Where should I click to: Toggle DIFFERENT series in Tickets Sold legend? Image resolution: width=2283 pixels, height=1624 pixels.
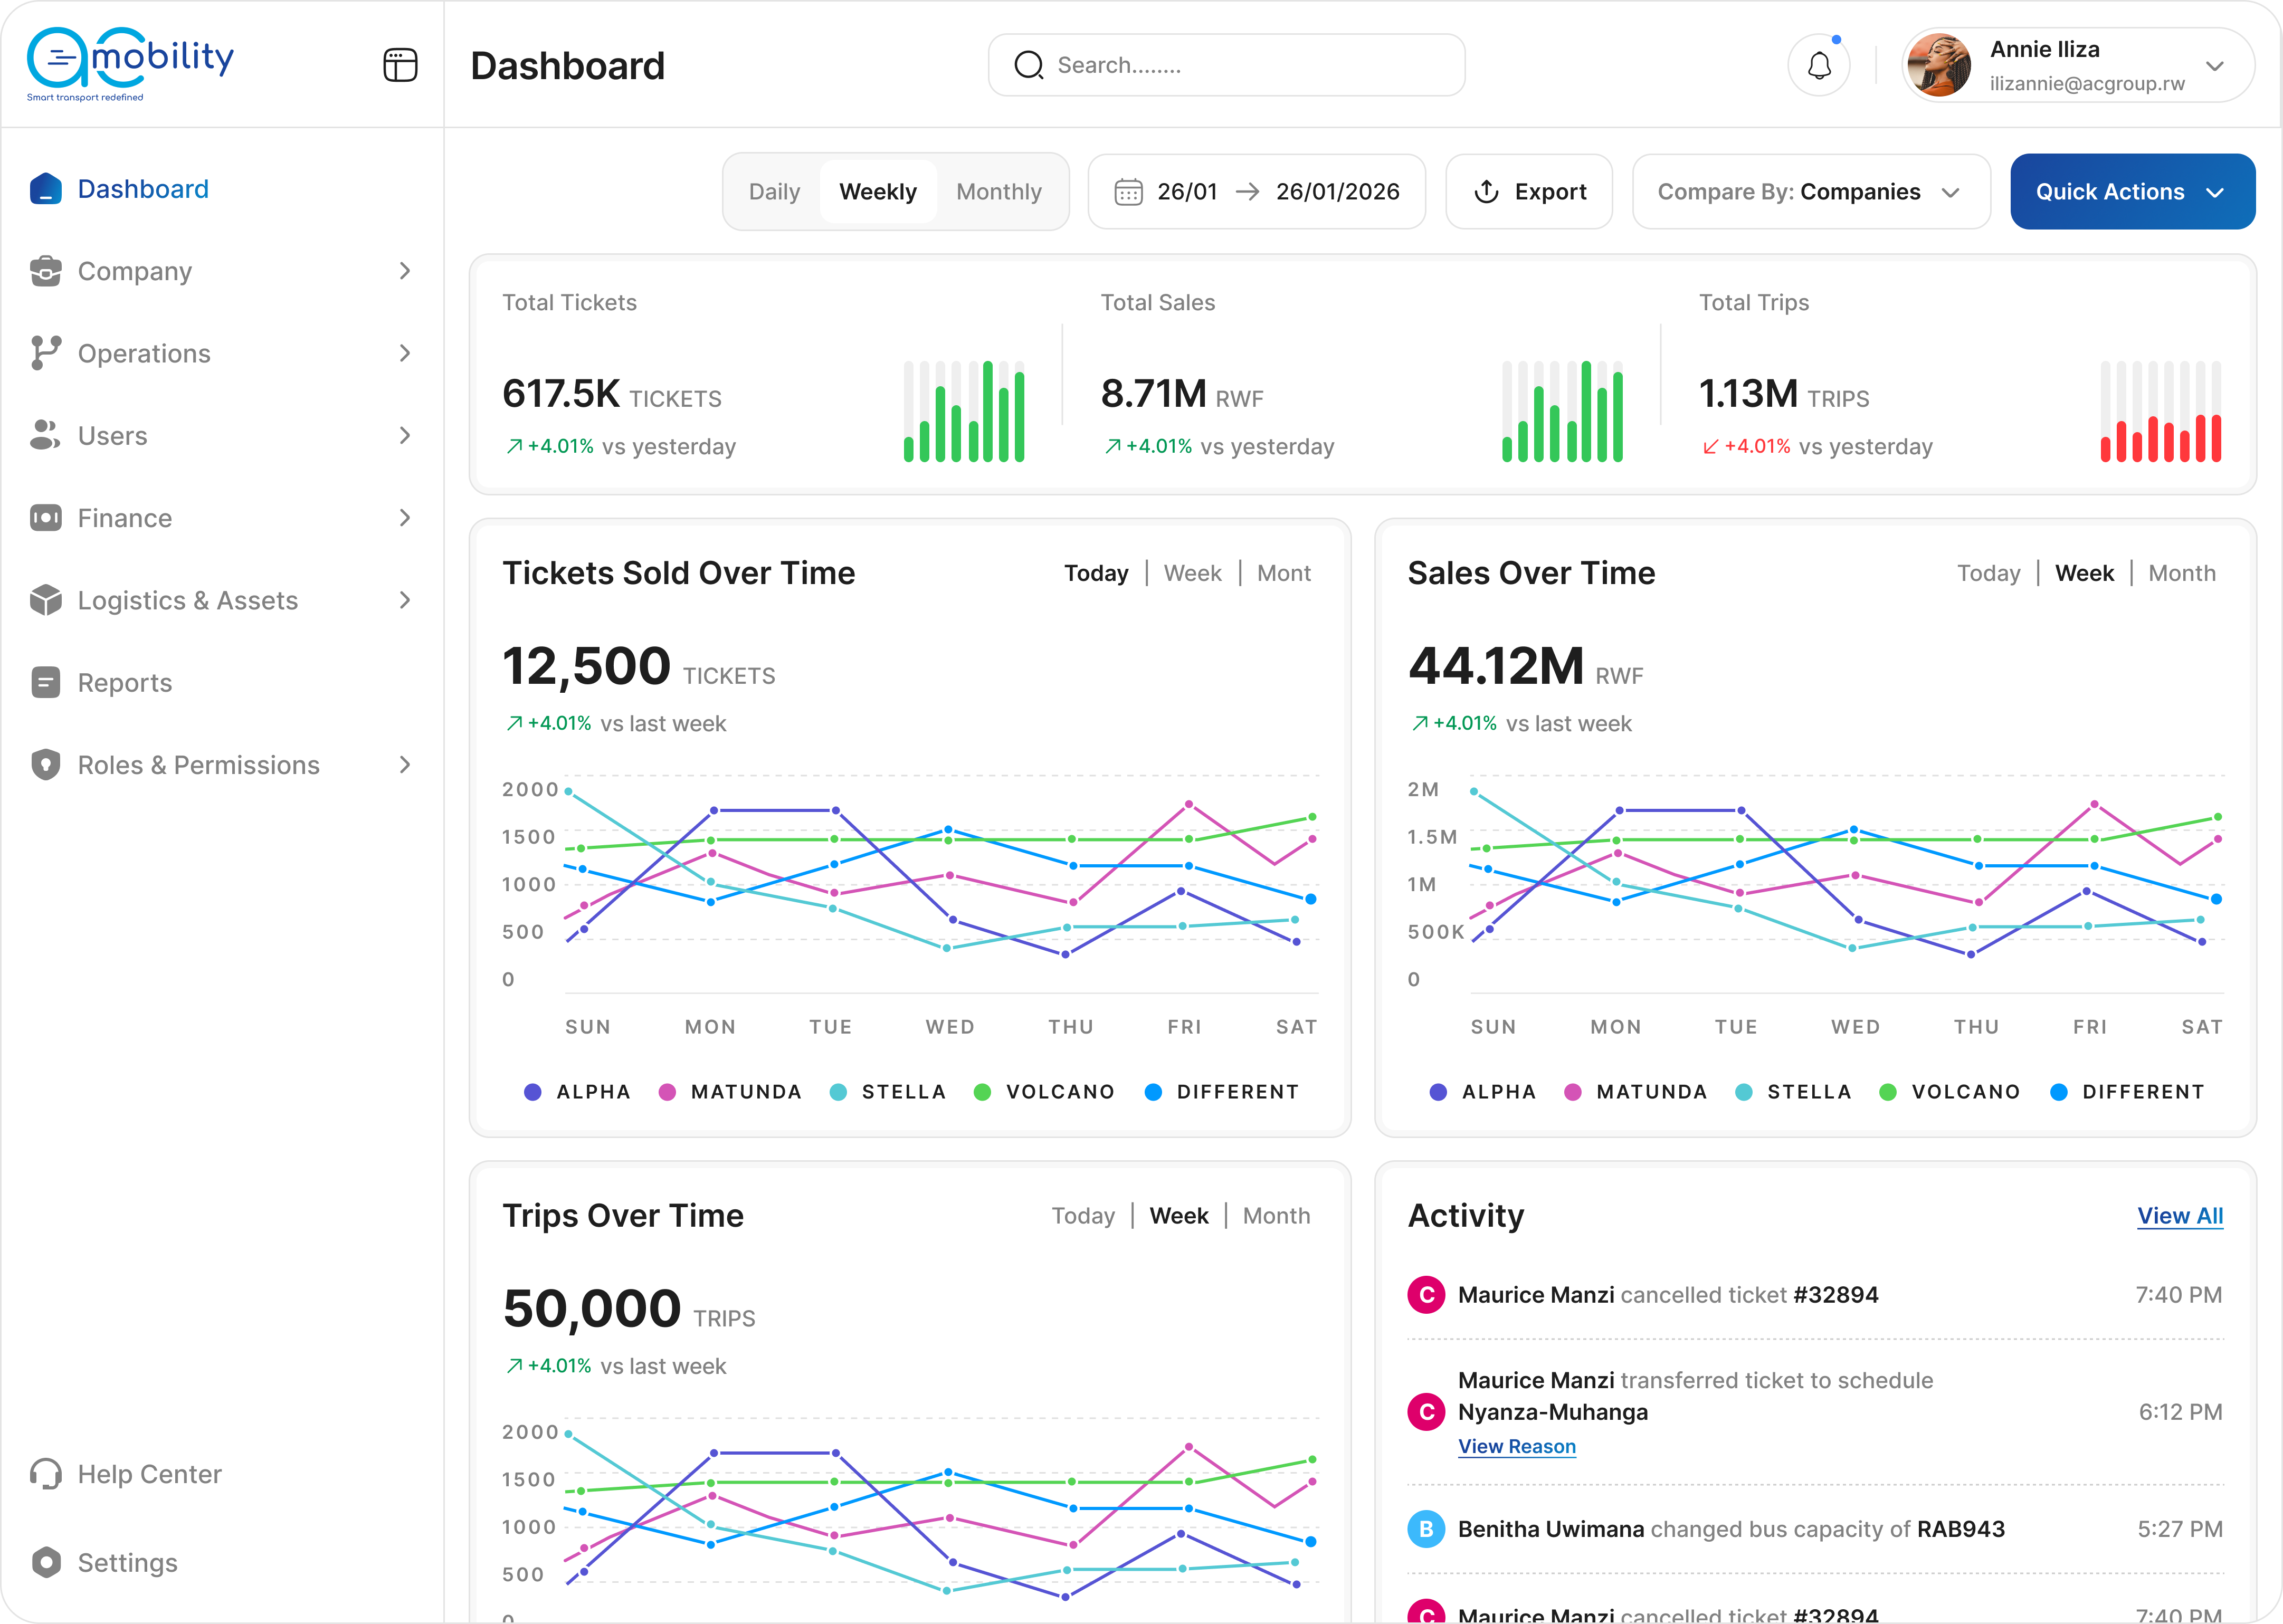[x=1222, y=1092]
